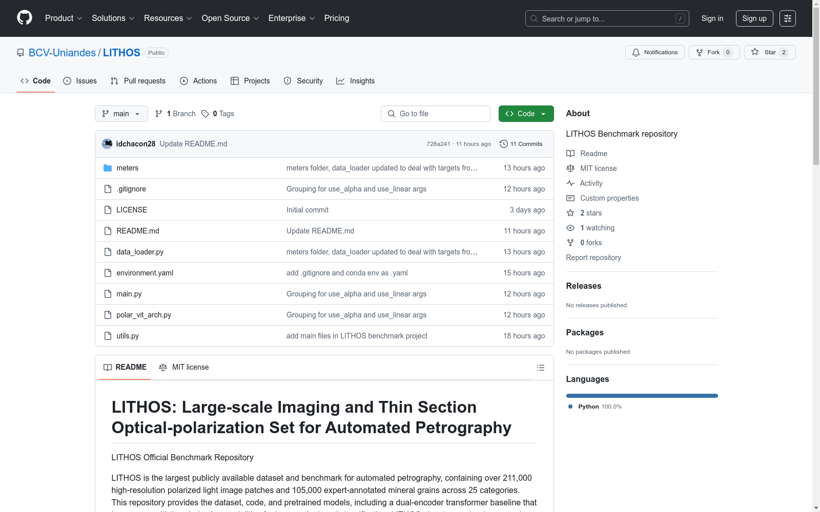Click the meters folder icon
This screenshot has width=820, height=512.
coord(108,168)
